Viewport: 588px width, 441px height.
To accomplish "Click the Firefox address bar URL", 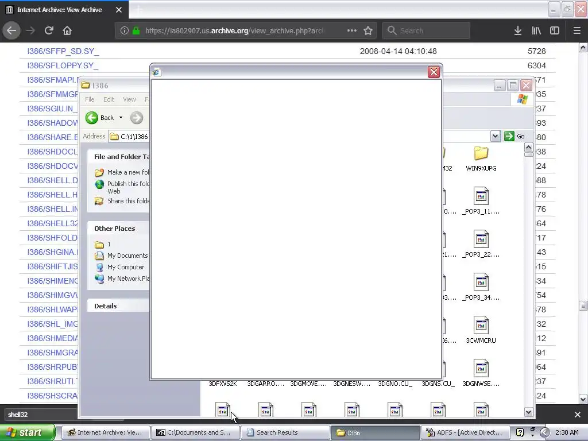I will 234,30.
